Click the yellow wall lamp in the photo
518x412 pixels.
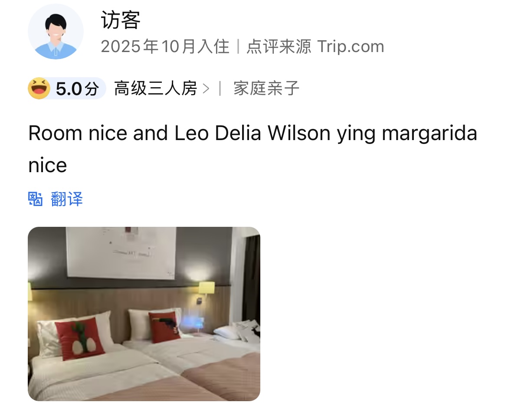tap(207, 288)
